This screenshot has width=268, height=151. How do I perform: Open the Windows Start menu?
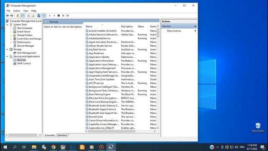click(x=5, y=147)
